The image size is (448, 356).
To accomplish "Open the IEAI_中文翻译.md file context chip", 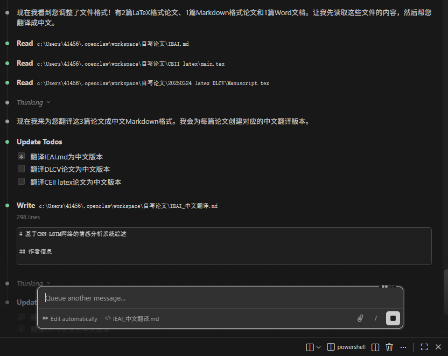I will point(132,319).
